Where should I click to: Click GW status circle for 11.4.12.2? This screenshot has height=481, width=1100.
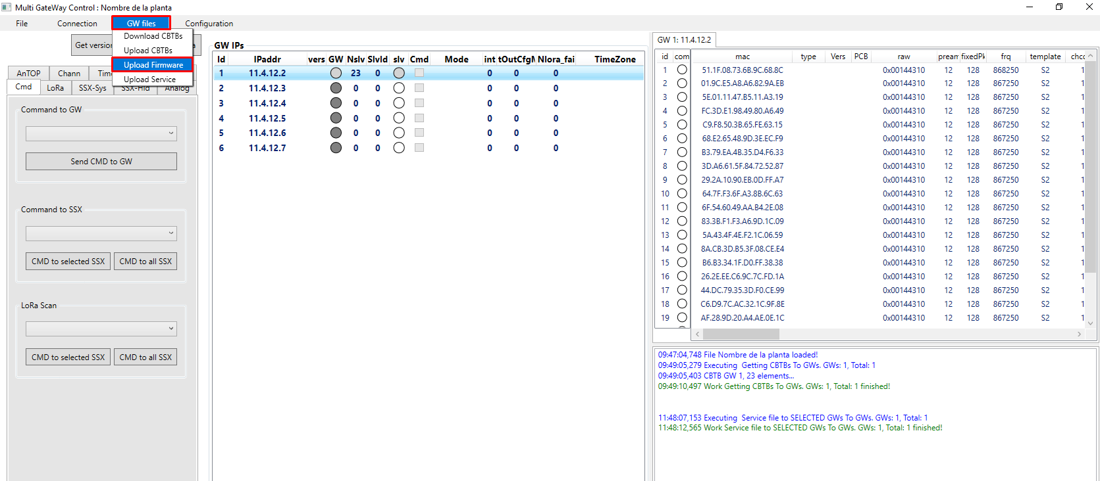[336, 73]
